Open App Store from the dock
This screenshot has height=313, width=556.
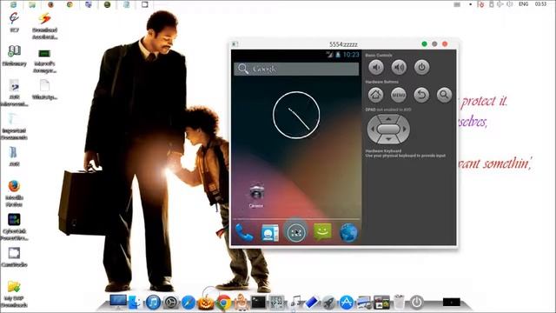[347, 303]
